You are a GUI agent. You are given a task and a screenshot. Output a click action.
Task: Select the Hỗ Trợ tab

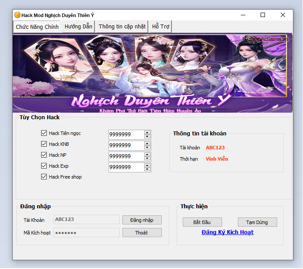point(160,27)
